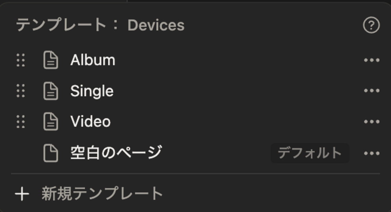
Task: Click the drag handle beside Single template
Action: (20, 91)
